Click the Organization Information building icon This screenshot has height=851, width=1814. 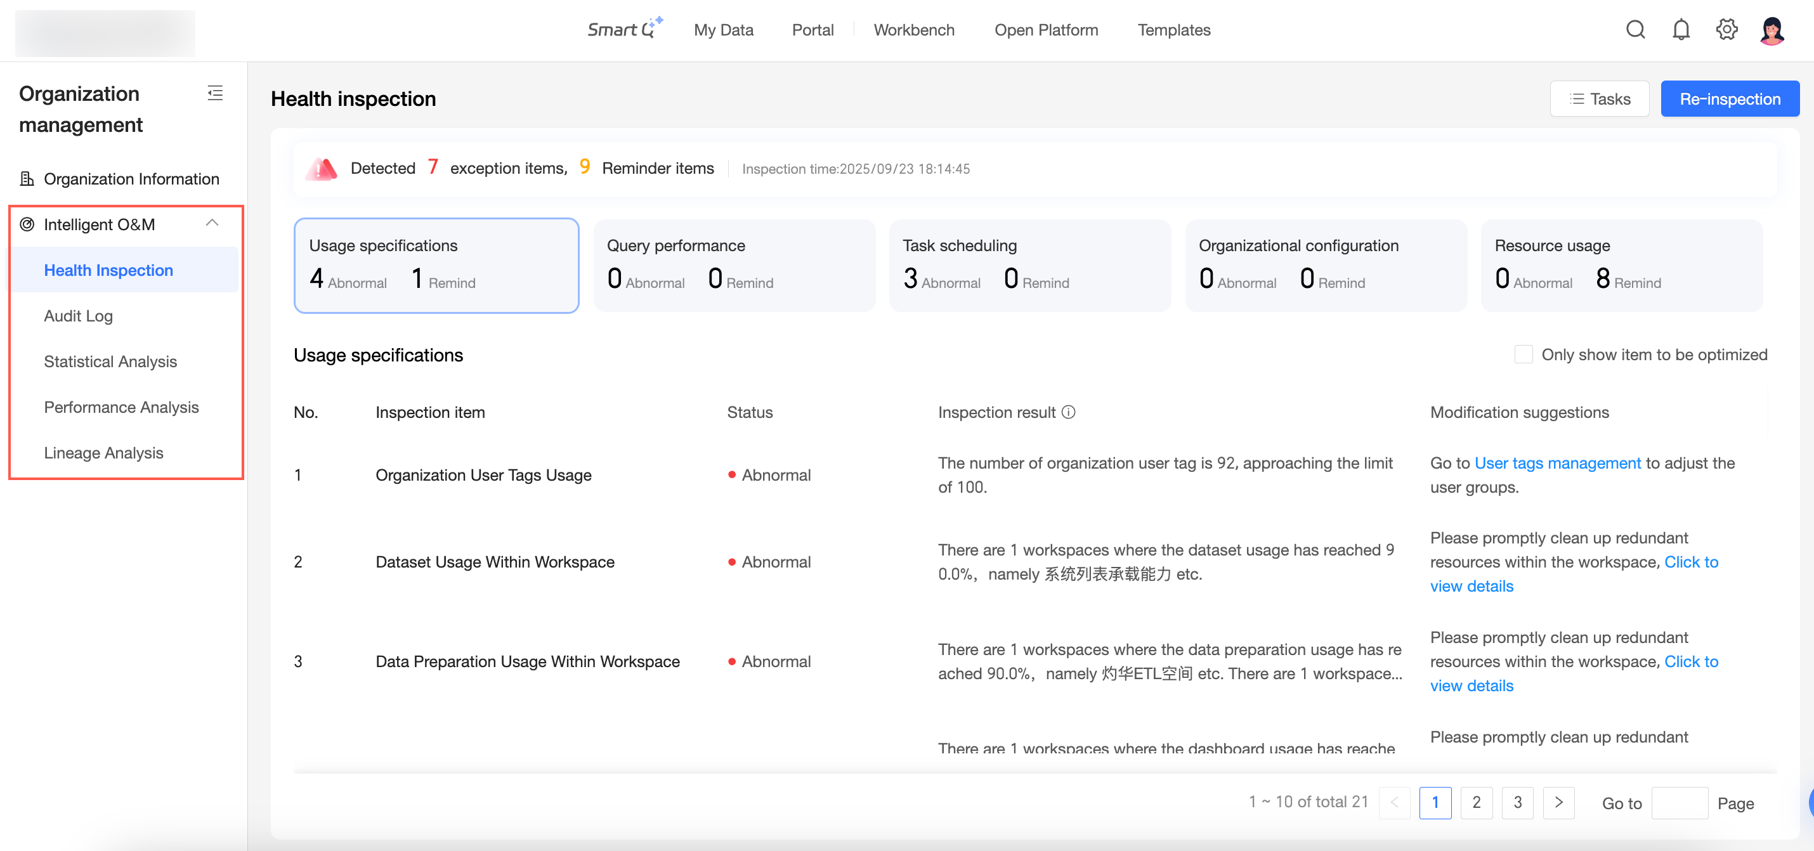(27, 179)
